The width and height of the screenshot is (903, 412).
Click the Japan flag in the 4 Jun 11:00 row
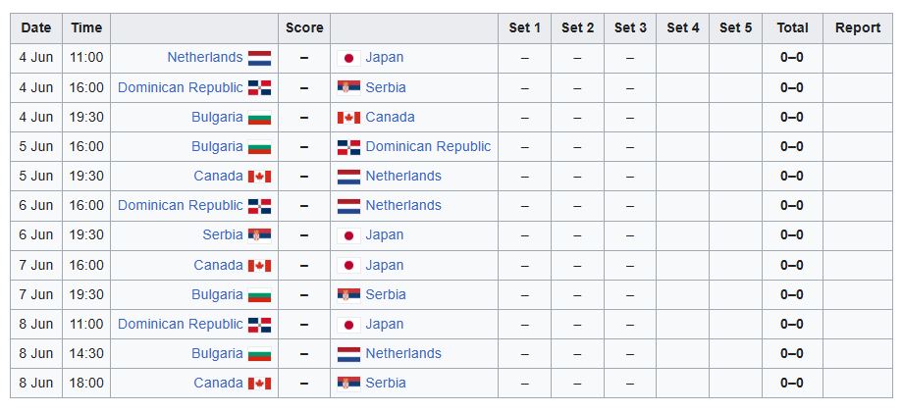[348, 58]
